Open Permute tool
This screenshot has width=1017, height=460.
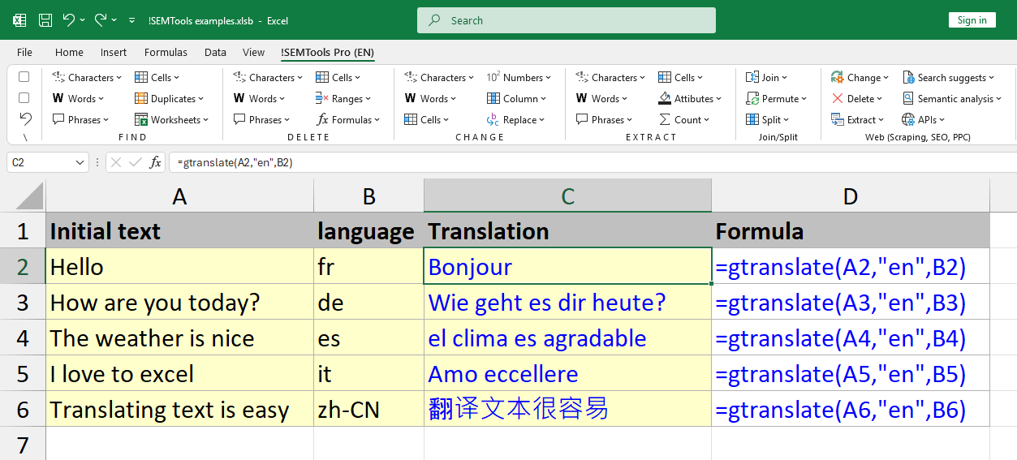coord(776,99)
